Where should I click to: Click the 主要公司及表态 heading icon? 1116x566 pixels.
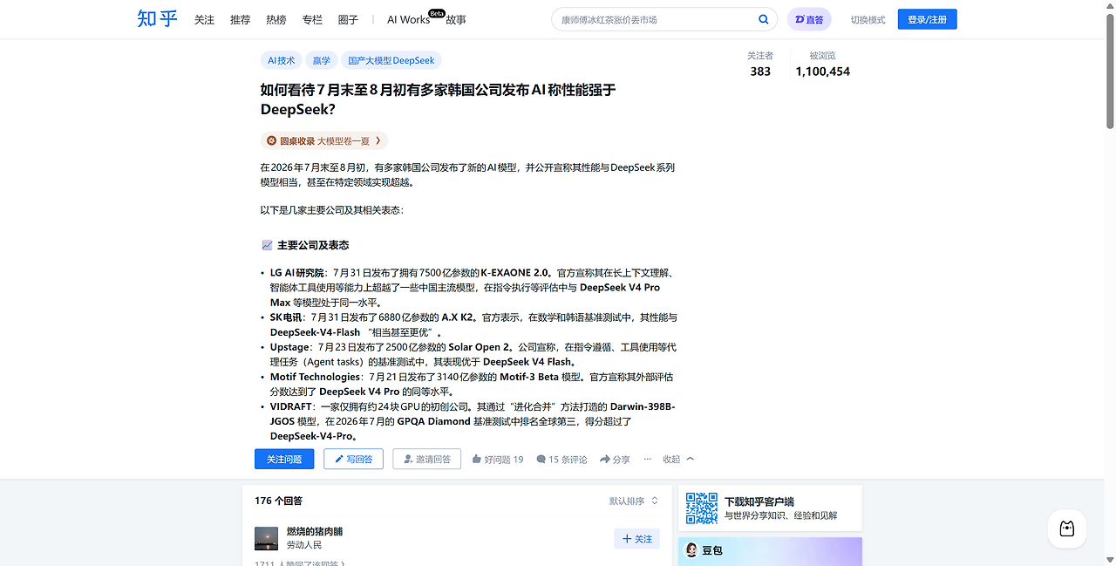267,245
